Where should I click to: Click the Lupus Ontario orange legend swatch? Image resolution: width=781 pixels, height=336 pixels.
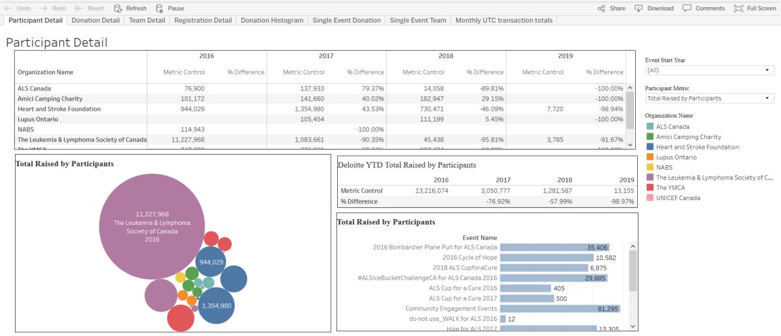pyautogui.click(x=650, y=157)
